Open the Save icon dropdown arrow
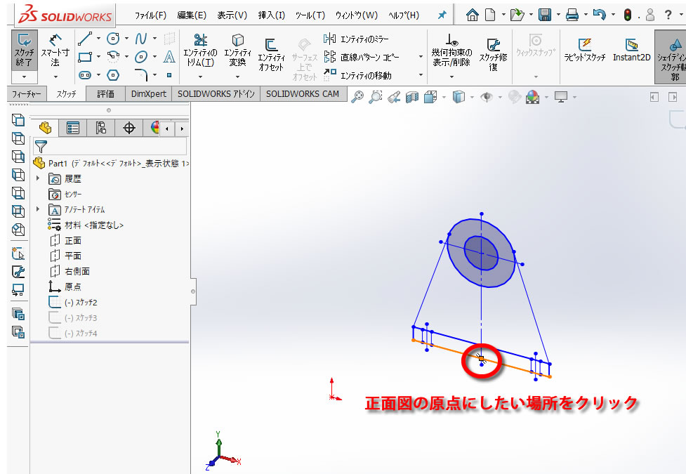Image resolution: width=686 pixels, height=474 pixels. pyautogui.click(x=558, y=15)
